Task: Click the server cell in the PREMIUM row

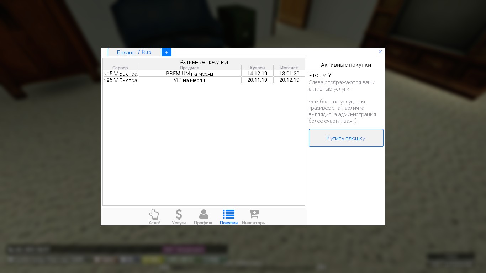Action: tap(120, 74)
